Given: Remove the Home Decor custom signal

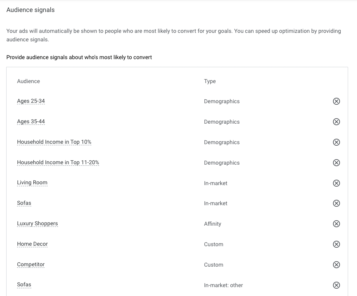Looking at the screenshot, I should (x=336, y=244).
